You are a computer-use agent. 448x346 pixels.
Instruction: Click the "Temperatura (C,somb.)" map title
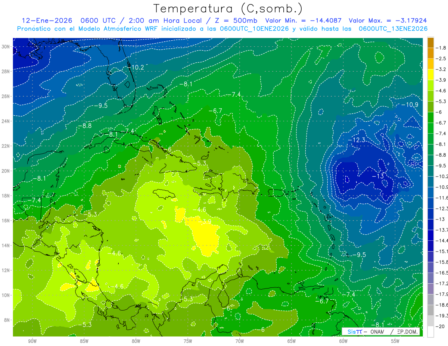pos(228,9)
